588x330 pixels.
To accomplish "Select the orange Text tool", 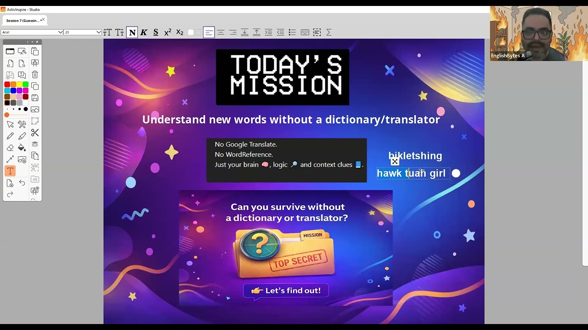I will coord(10,171).
